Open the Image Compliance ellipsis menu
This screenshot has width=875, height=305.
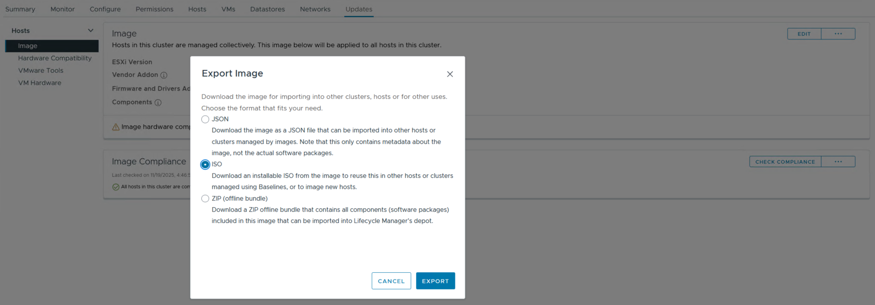click(x=838, y=162)
